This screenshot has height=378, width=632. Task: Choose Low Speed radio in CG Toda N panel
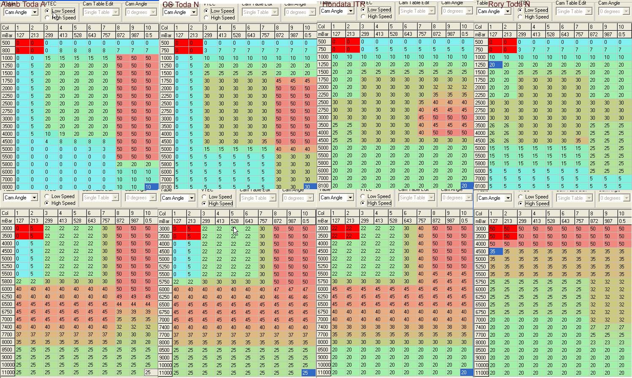point(206,11)
